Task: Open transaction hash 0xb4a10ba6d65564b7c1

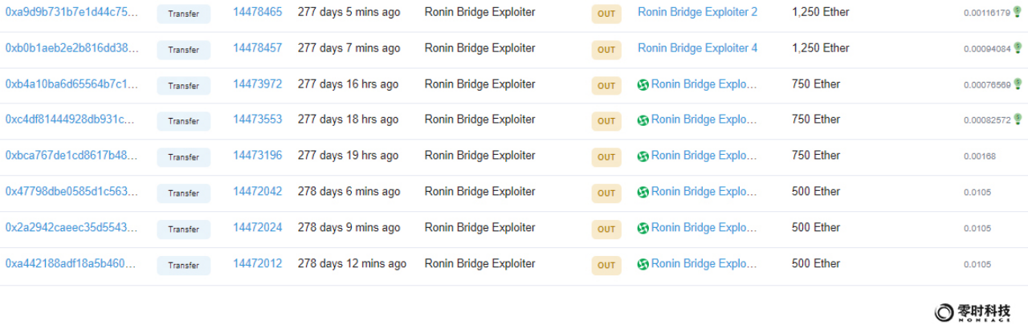Action: (x=71, y=84)
